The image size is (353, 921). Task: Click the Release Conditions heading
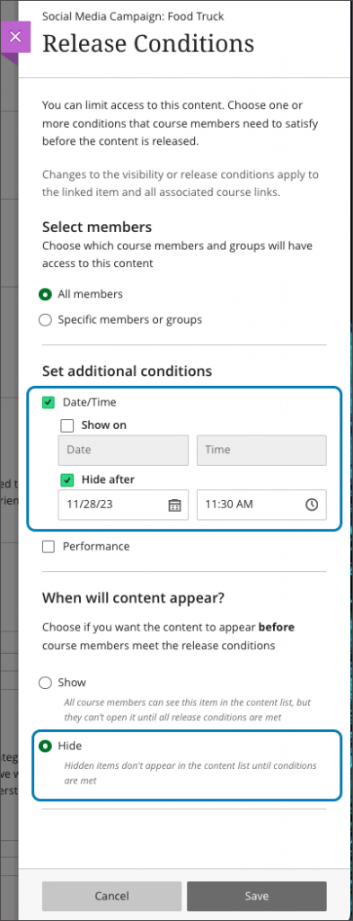148,44
